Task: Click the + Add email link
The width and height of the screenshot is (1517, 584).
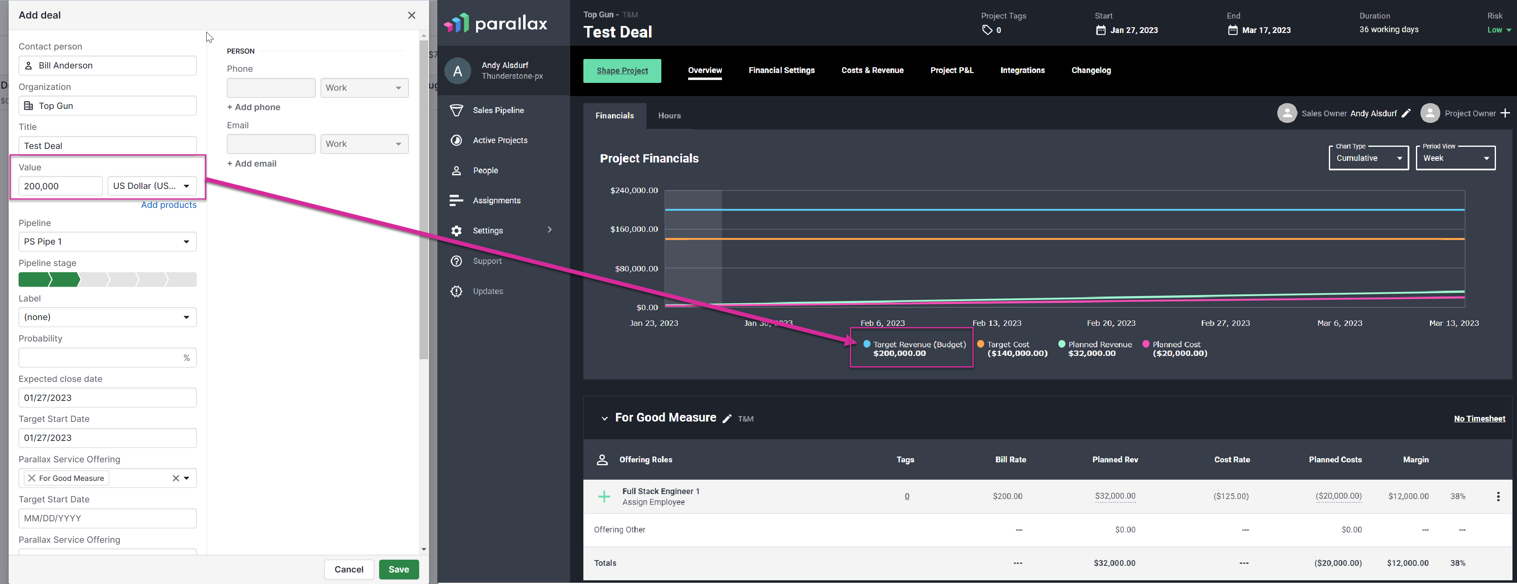Action: (x=252, y=164)
